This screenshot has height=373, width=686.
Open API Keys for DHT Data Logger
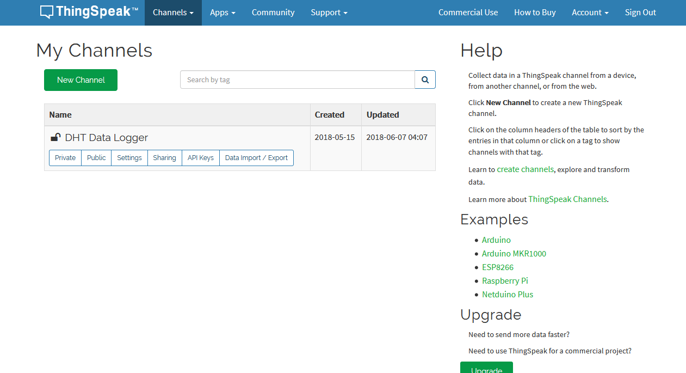[x=201, y=158]
